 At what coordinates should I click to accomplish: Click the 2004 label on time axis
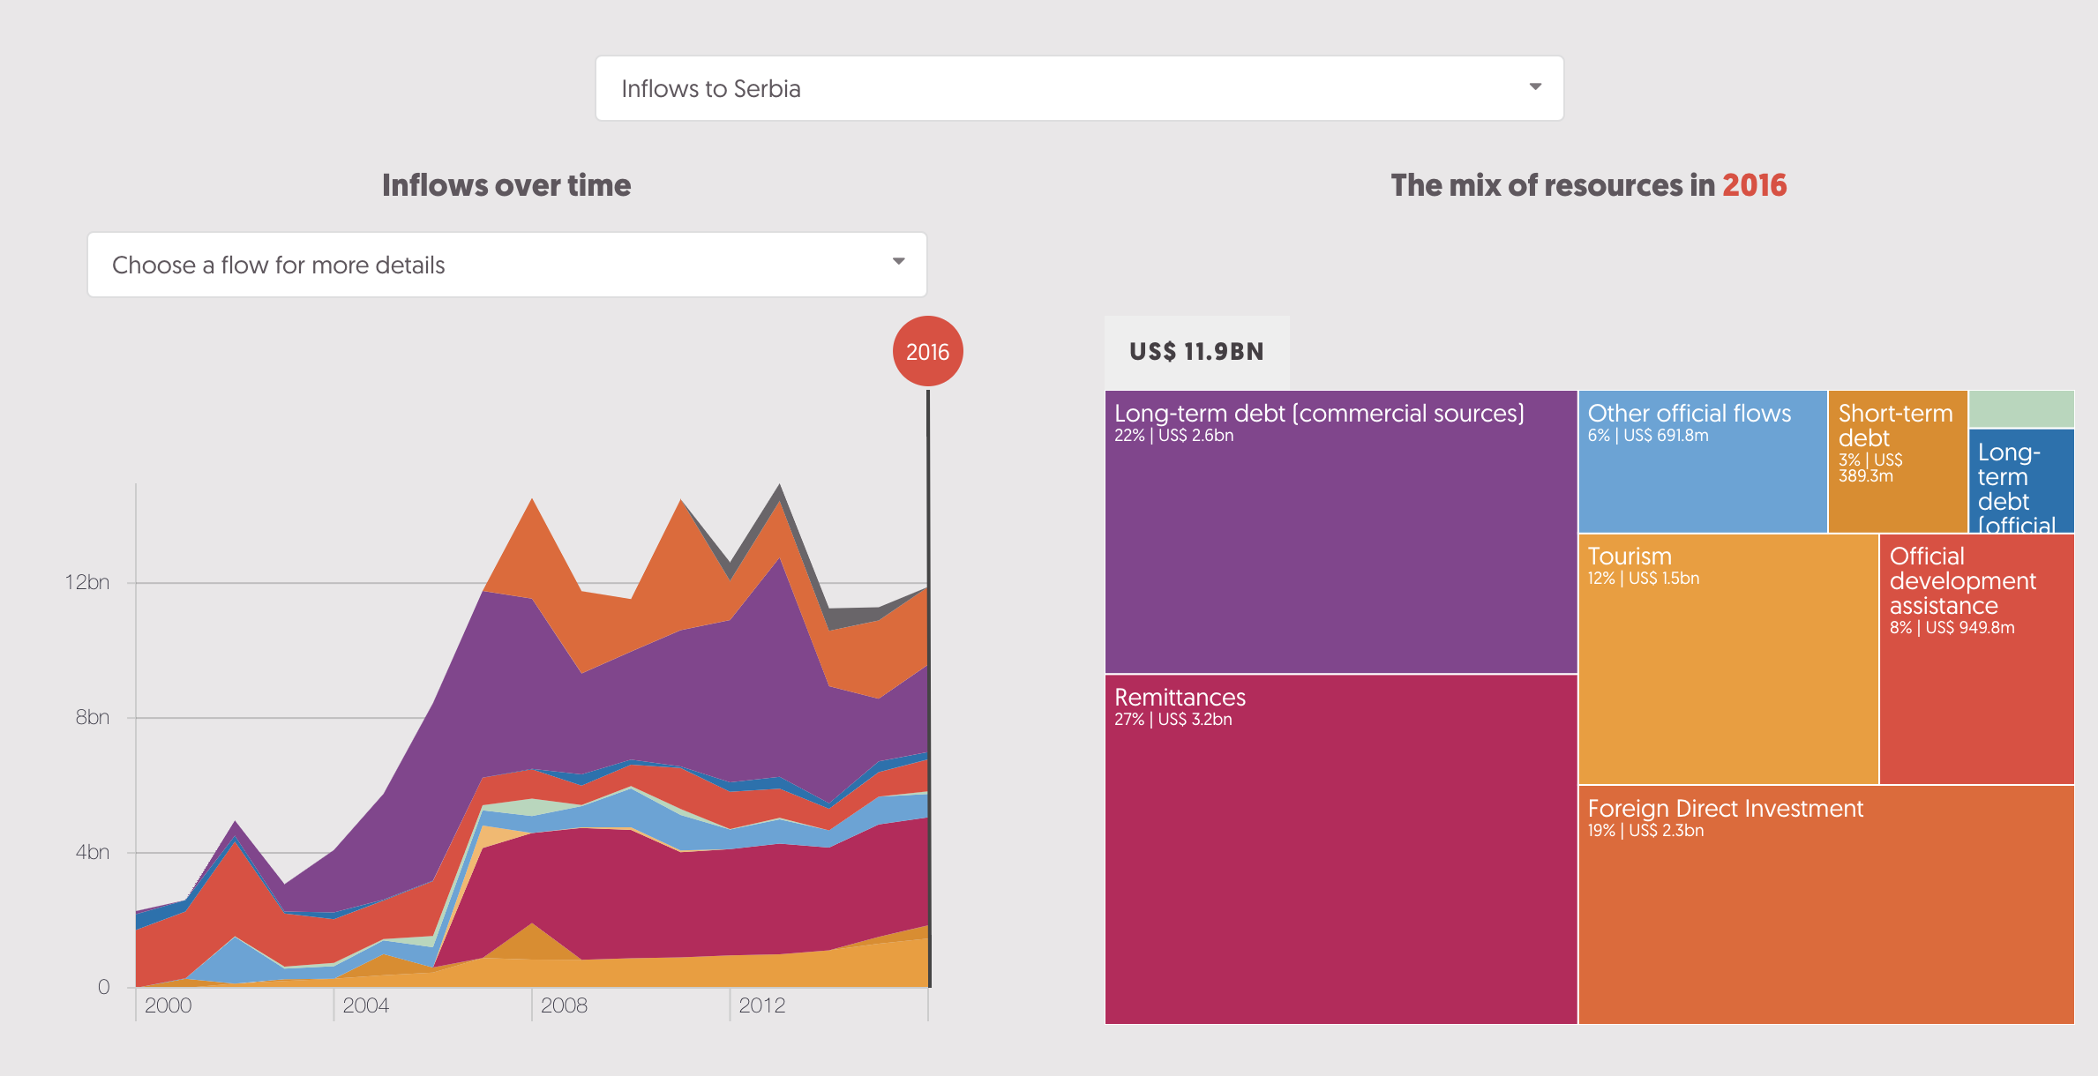pyautogui.click(x=365, y=1005)
